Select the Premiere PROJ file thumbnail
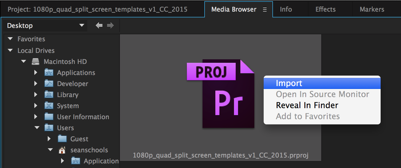 [x=221, y=94]
